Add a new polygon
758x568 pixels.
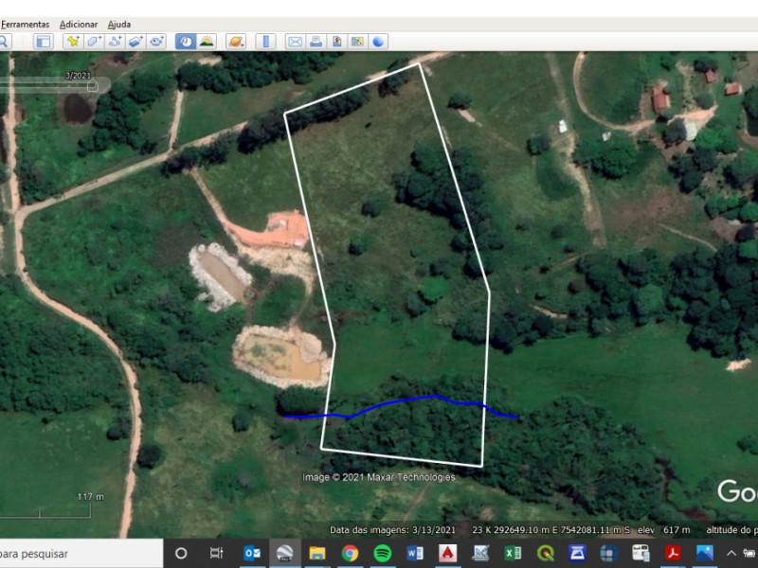click(94, 42)
